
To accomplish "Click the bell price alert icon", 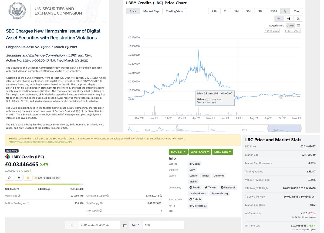I will (x=19, y=178).
